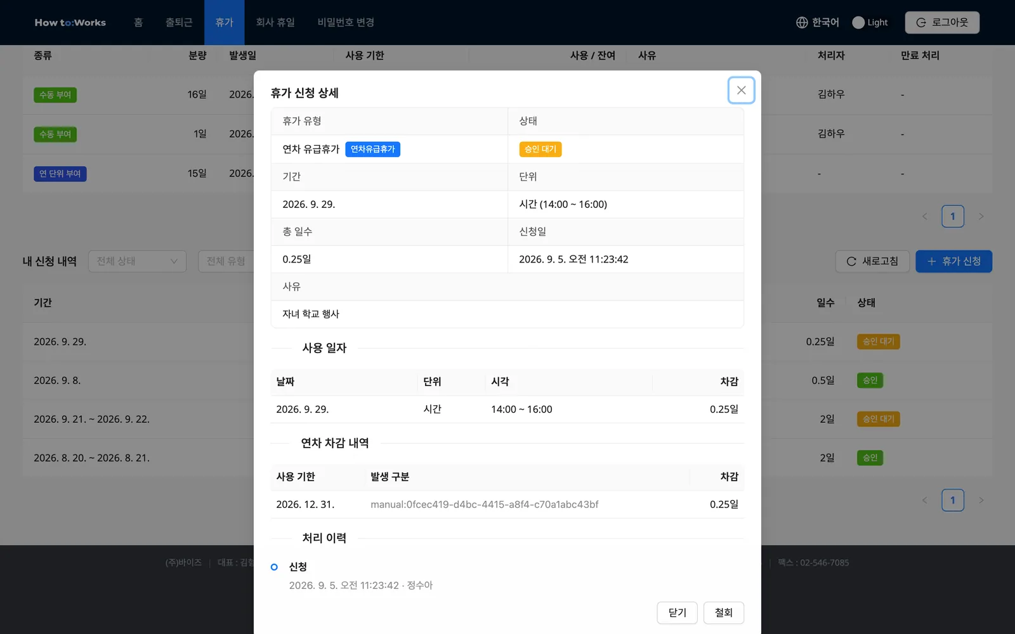The image size is (1015, 634).
Task: Click the 연차유급휴가 blue tag
Action: pyautogui.click(x=372, y=149)
